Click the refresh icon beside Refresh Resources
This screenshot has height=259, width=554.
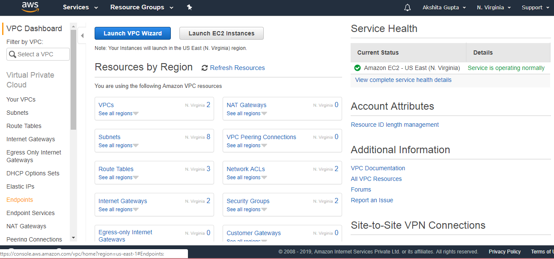coord(205,68)
